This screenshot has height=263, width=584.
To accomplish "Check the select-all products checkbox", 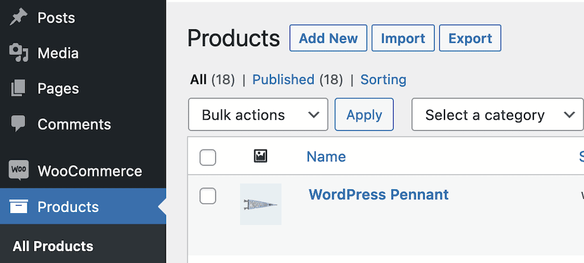I will 208,157.
